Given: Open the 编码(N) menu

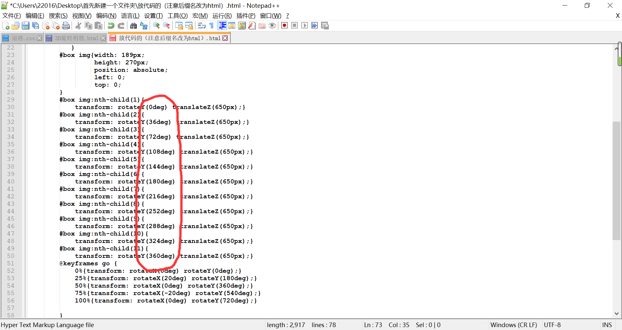Looking at the screenshot, I should (x=106, y=16).
